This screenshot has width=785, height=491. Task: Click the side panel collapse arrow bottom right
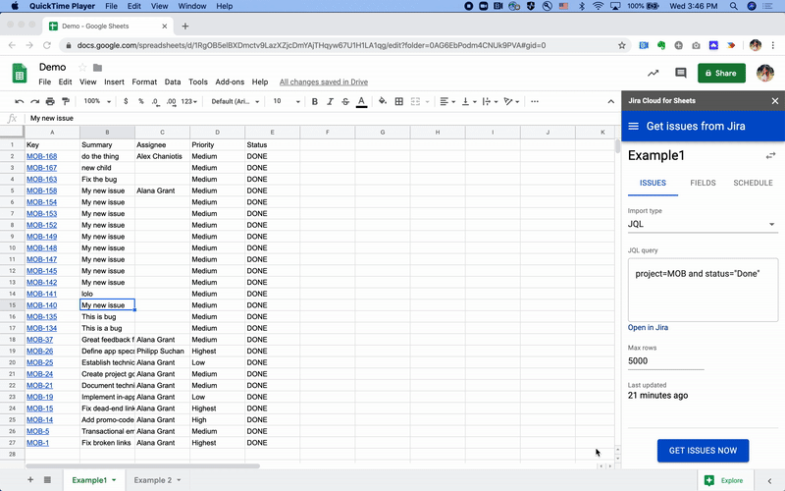769,480
